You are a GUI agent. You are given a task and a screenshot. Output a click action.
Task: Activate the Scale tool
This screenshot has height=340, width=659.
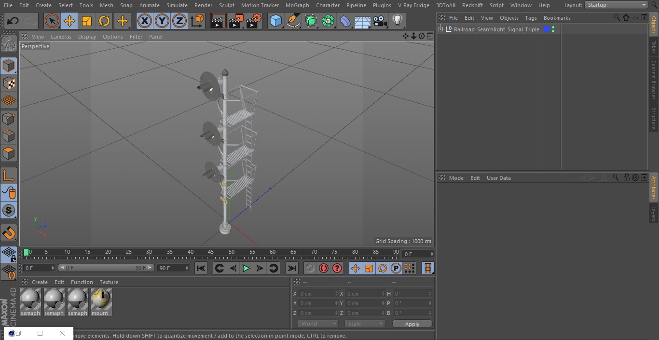(87, 21)
